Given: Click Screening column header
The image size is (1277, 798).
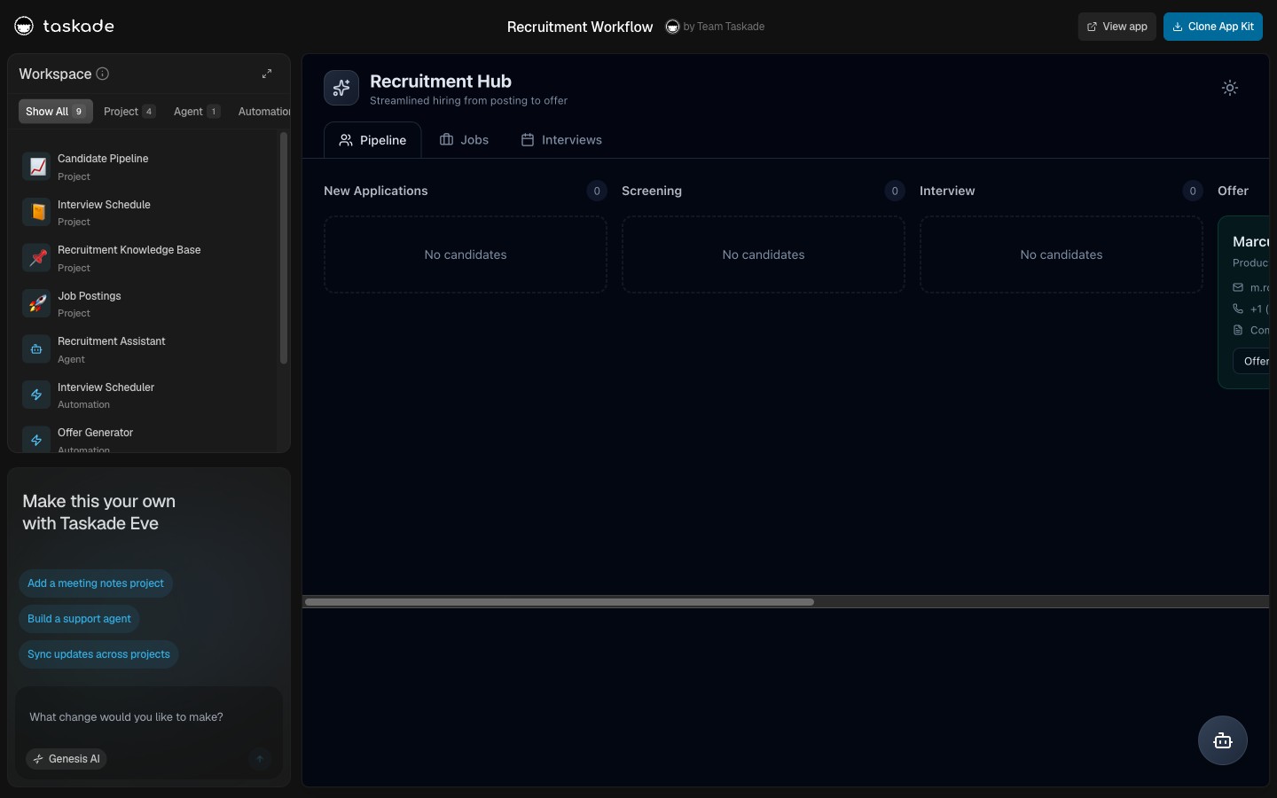Looking at the screenshot, I should pyautogui.click(x=652, y=191).
